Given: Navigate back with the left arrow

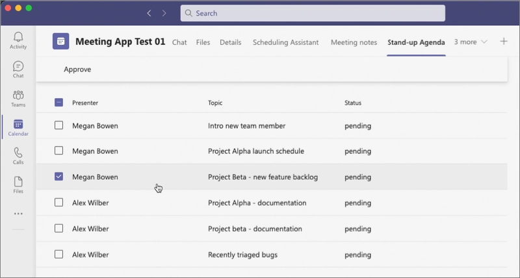Looking at the screenshot, I should click(x=149, y=13).
